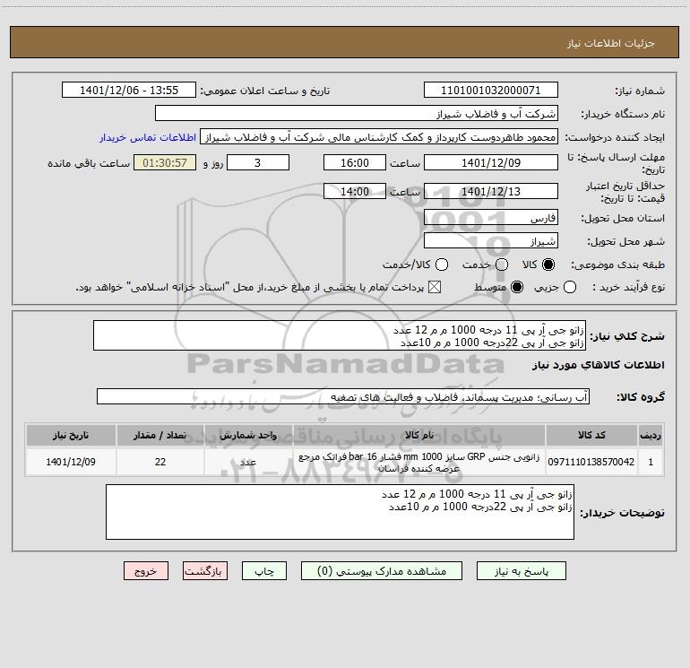Click the need date cell 1401/12/09
The height and width of the screenshot is (668, 690).
71,462
